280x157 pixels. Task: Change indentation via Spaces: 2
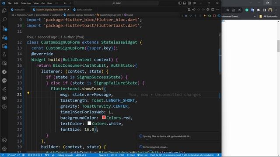click(103, 155)
